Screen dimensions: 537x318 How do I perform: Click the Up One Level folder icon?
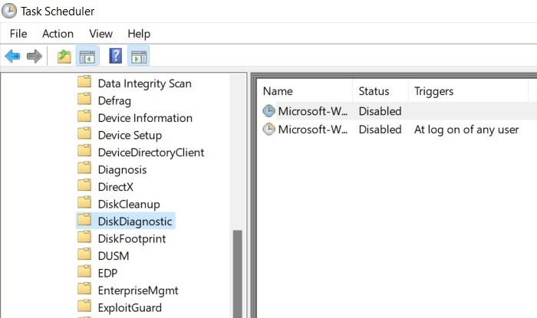64,57
